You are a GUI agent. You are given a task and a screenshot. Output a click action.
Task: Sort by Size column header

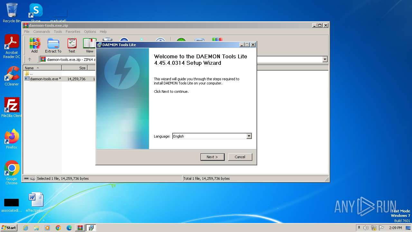(x=74, y=68)
